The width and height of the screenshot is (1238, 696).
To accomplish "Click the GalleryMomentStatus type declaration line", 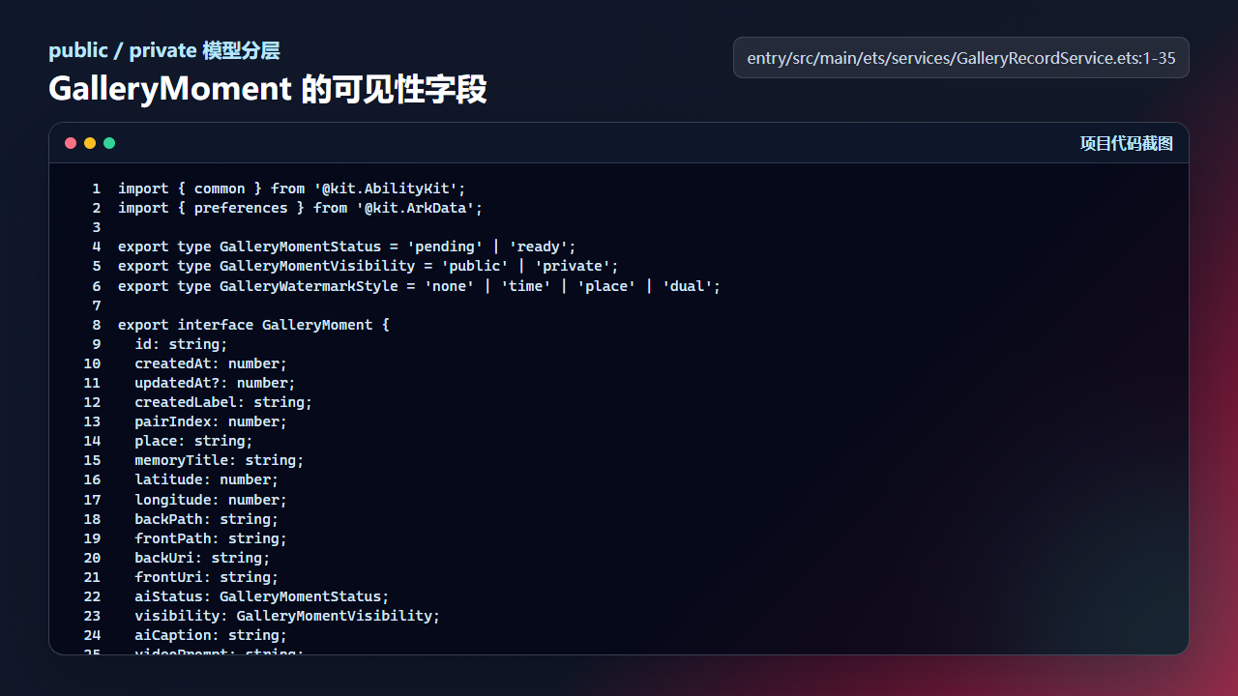I will coord(347,246).
